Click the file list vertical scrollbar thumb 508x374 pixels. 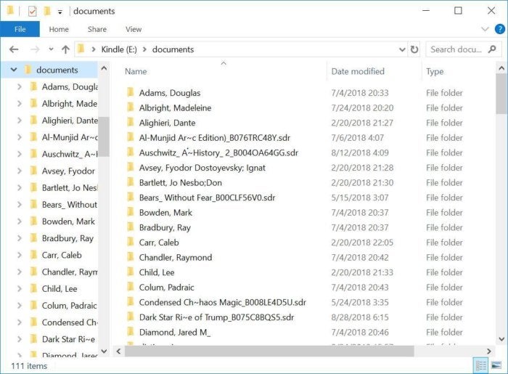click(x=501, y=94)
